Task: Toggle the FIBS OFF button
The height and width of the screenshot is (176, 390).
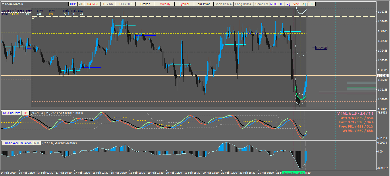Action: click(126, 4)
